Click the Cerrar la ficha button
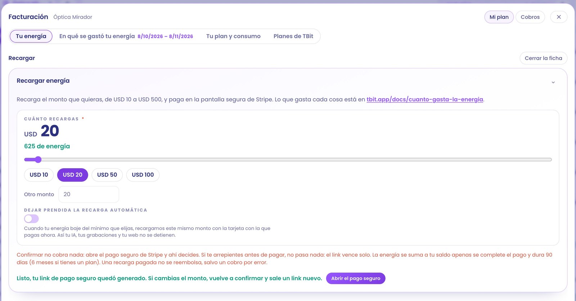This screenshot has height=301, width=576. [543, 58]
